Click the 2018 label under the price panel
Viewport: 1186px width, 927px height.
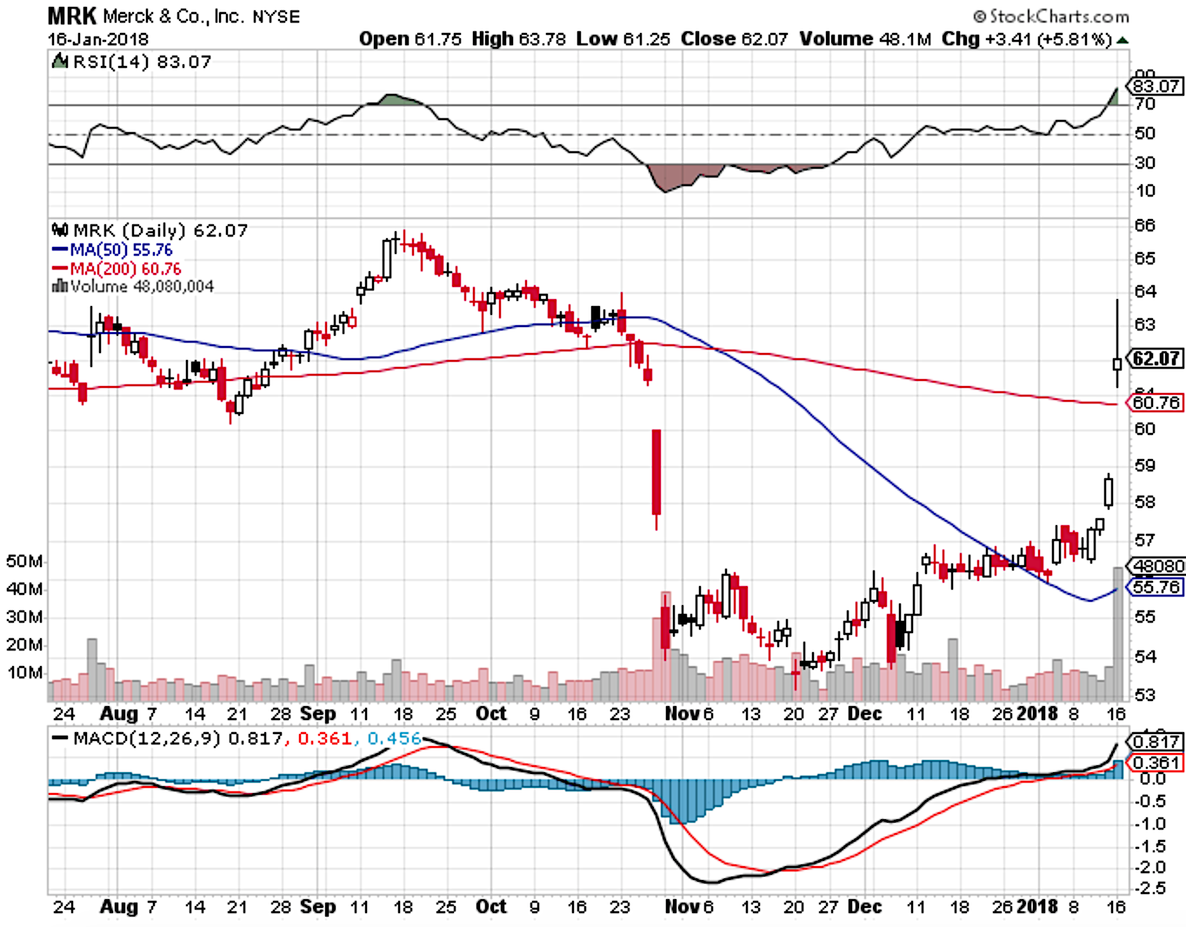point(1036,713)
